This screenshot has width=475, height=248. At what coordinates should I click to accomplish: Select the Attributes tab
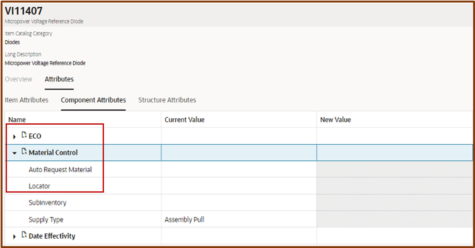59,79
